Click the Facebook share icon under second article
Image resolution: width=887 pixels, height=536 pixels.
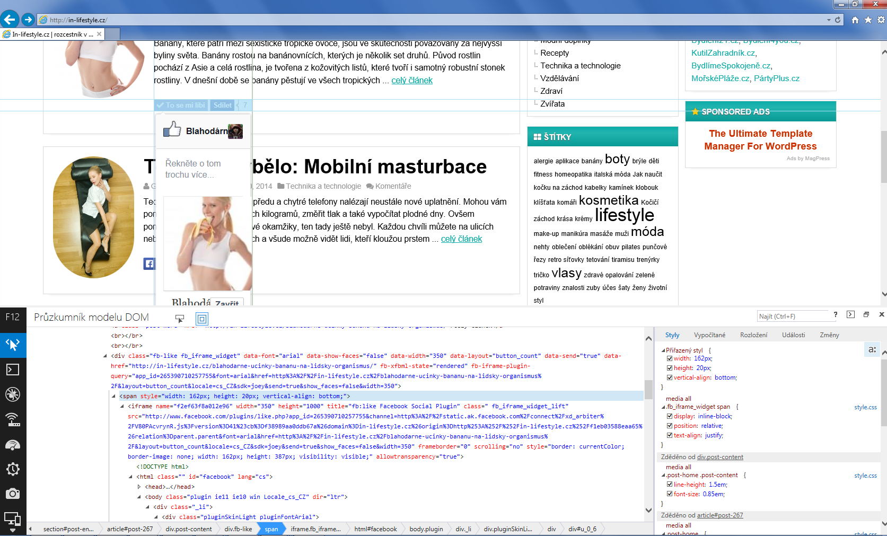pos(149,263)
